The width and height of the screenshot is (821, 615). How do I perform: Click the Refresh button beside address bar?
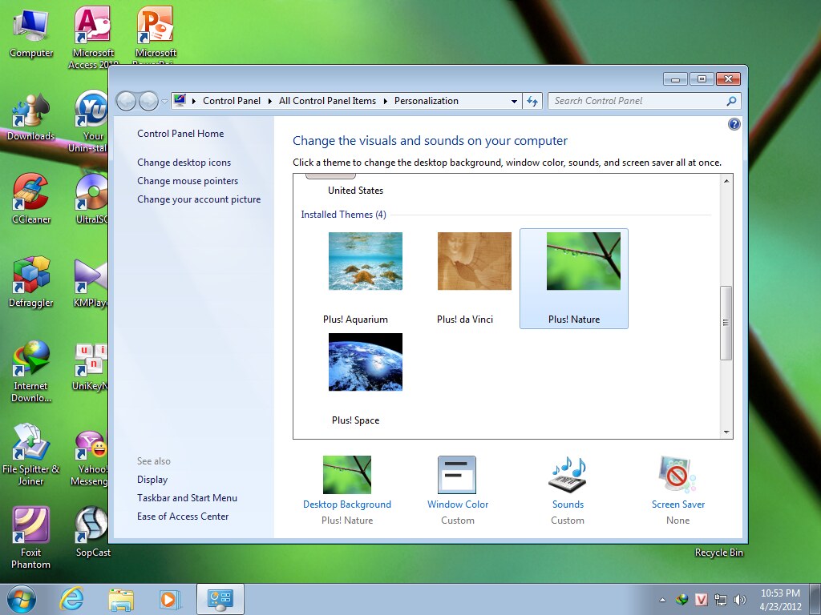tap(532, 101)
